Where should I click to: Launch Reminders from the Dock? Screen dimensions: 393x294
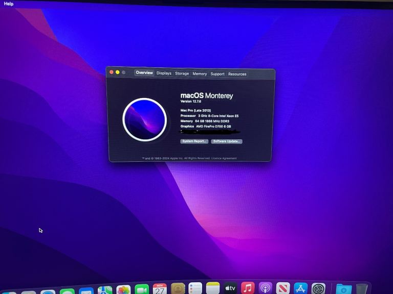(x=195, y=288)
